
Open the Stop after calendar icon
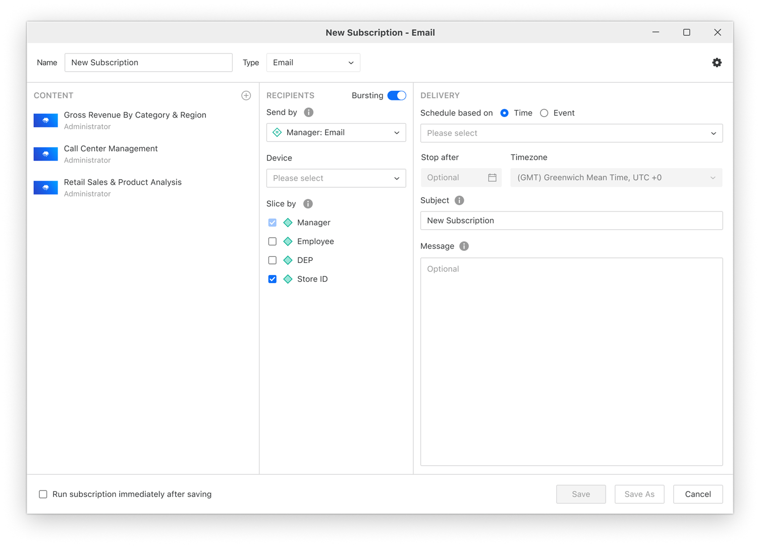pyautogui.click(x=492, y=178)
